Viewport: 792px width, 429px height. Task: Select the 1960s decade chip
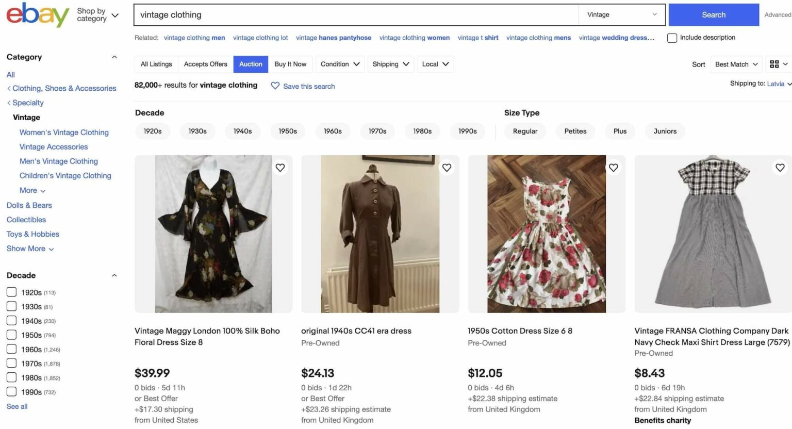(333, 131)
